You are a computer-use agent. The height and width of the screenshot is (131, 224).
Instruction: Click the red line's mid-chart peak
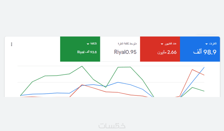click(x=82, y=85)
